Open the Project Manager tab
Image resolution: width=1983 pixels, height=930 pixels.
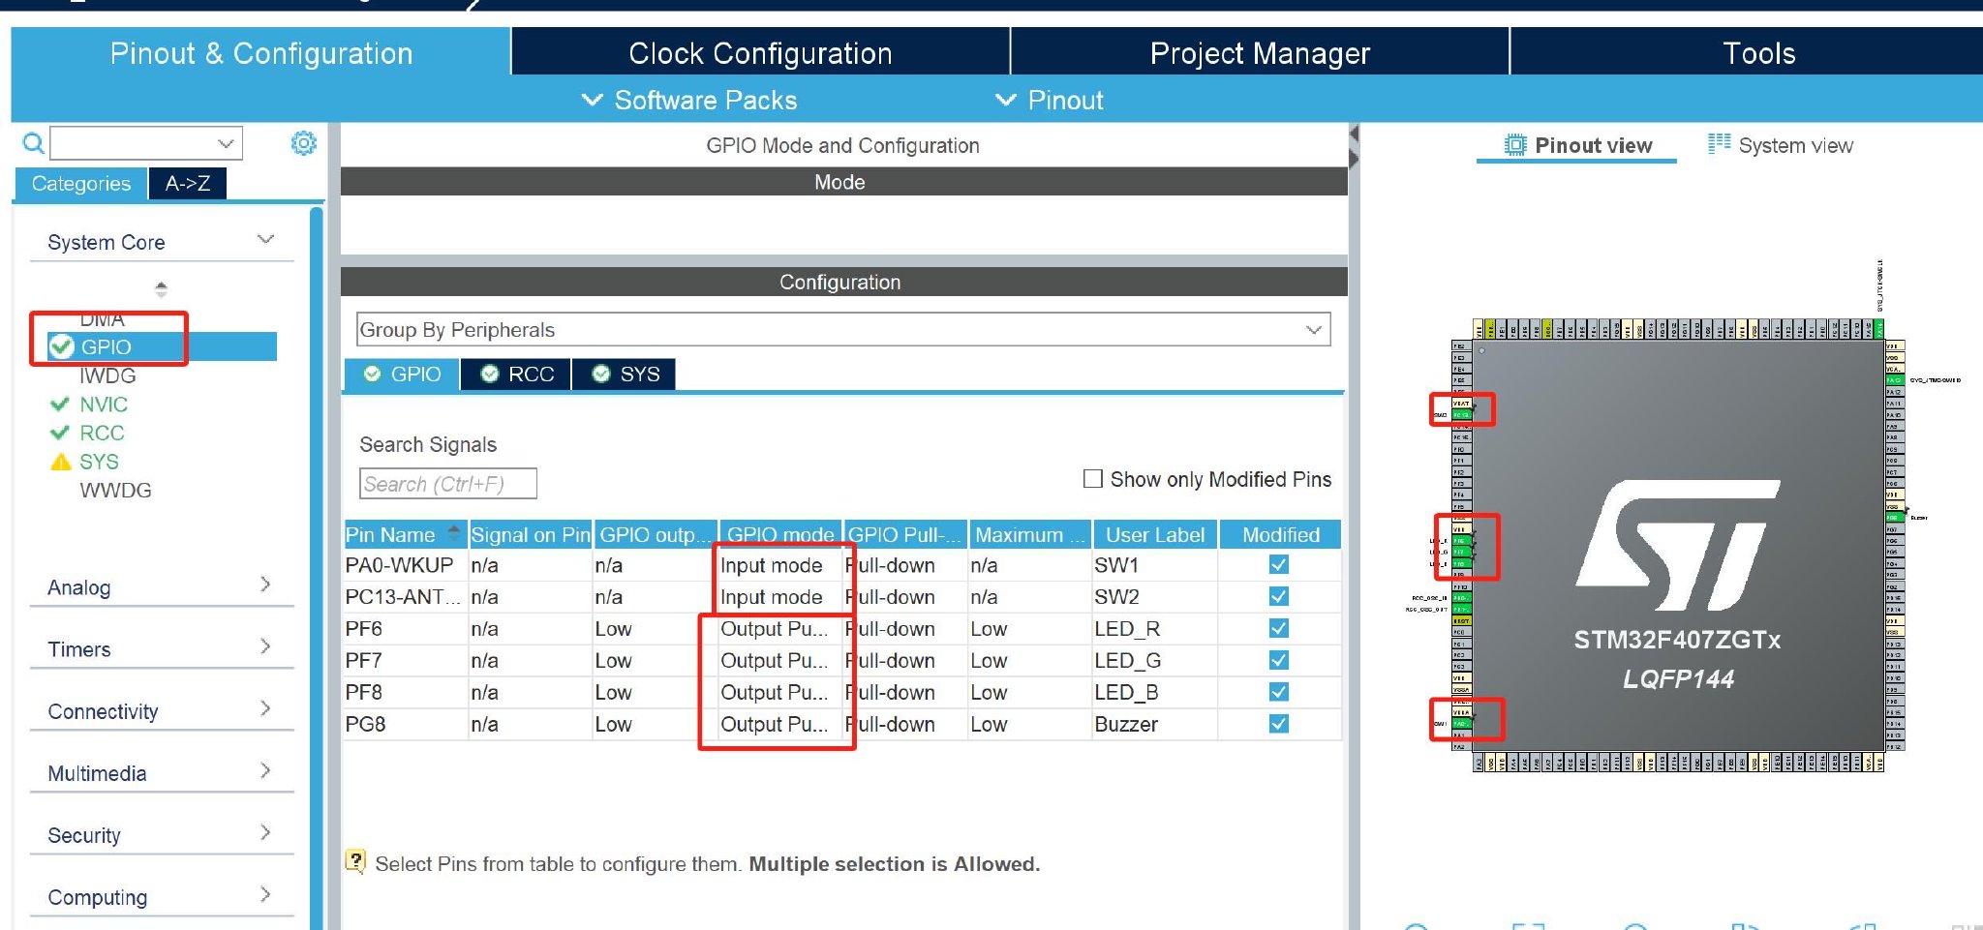click(1260, 53)
